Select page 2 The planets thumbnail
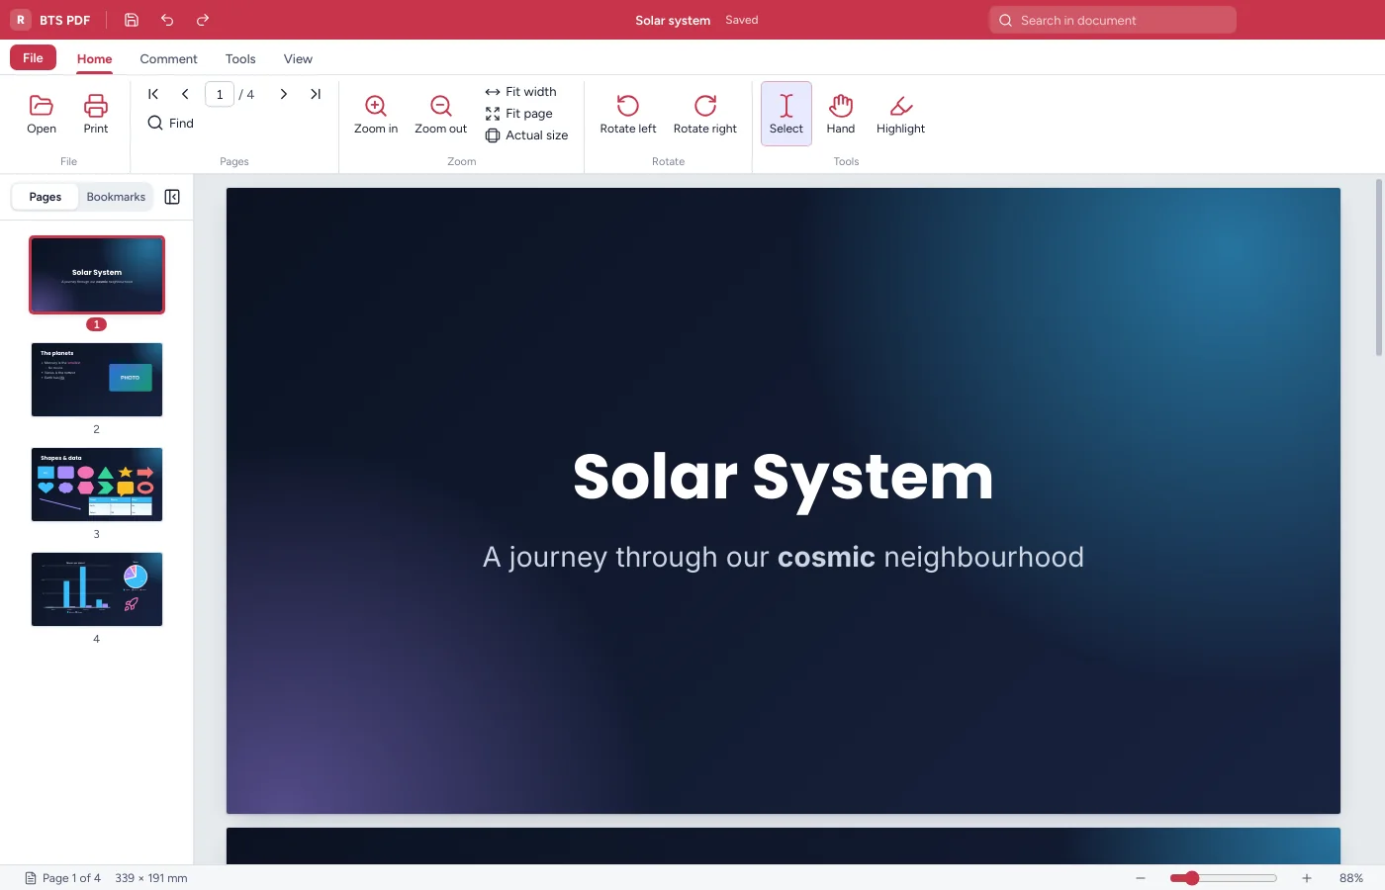The width and height of the screenshot is (1385, 890). click(x=97, y=380)
